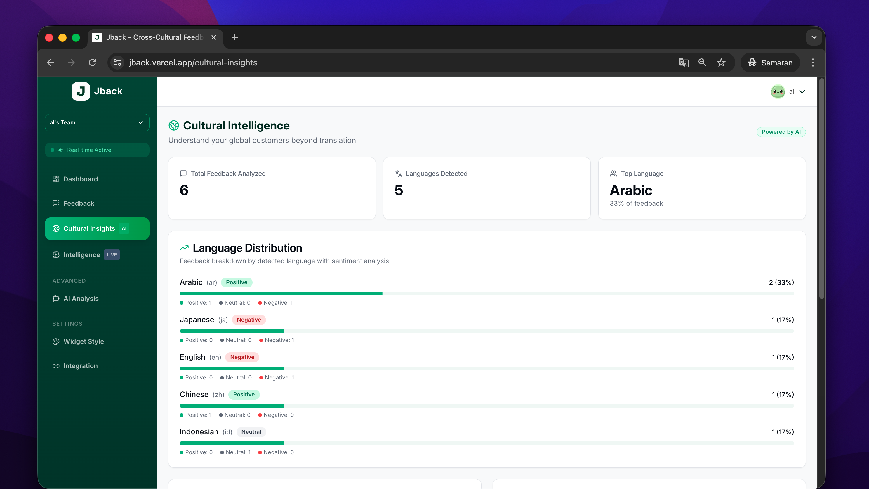Click the browser address bar URL
869x489 pixels.
point(193,63)
